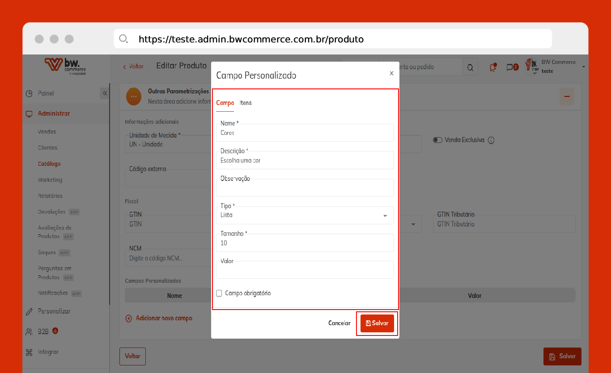Open Catálogo in the sidebar
Screen dimensions: 611x373
[x=49, y=164]
